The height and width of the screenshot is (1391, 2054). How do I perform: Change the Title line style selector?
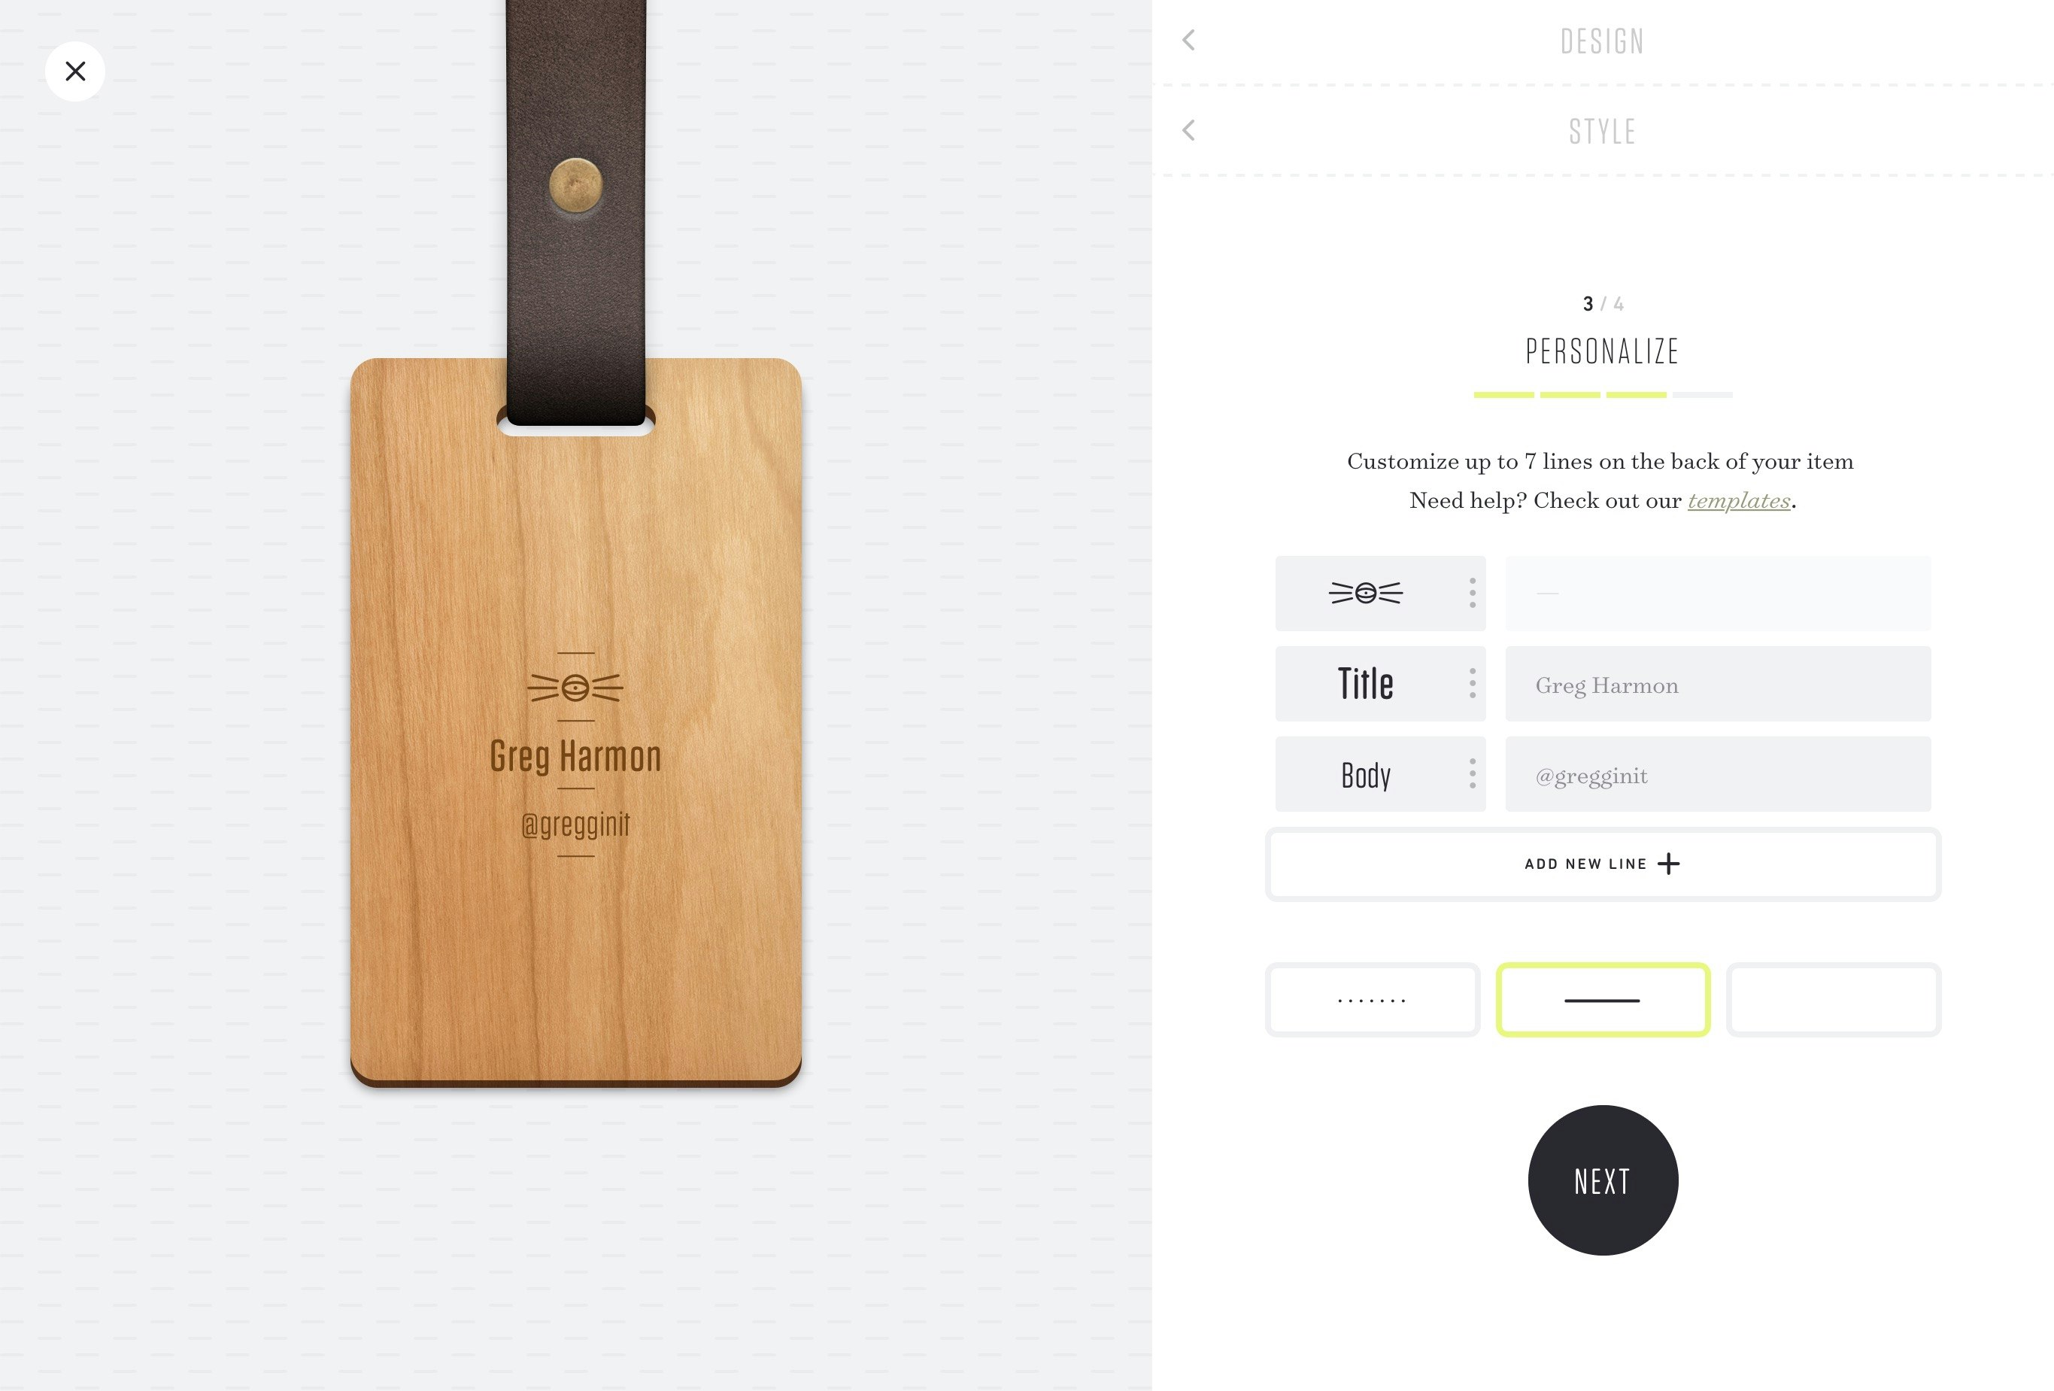[x=1366, y=684]
